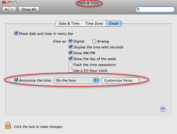Image resolution: width=177 pixels, height=134 pixels.
Task: Switch to the Time Zone tab
Action: click(x=94, y=24)
